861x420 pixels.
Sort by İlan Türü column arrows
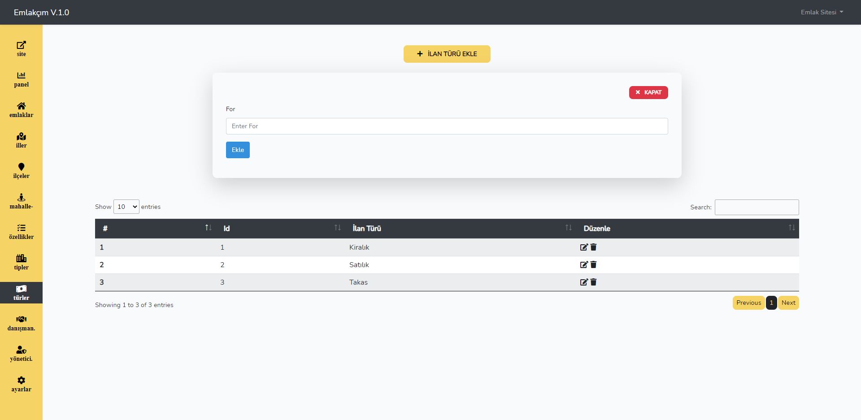568,228
